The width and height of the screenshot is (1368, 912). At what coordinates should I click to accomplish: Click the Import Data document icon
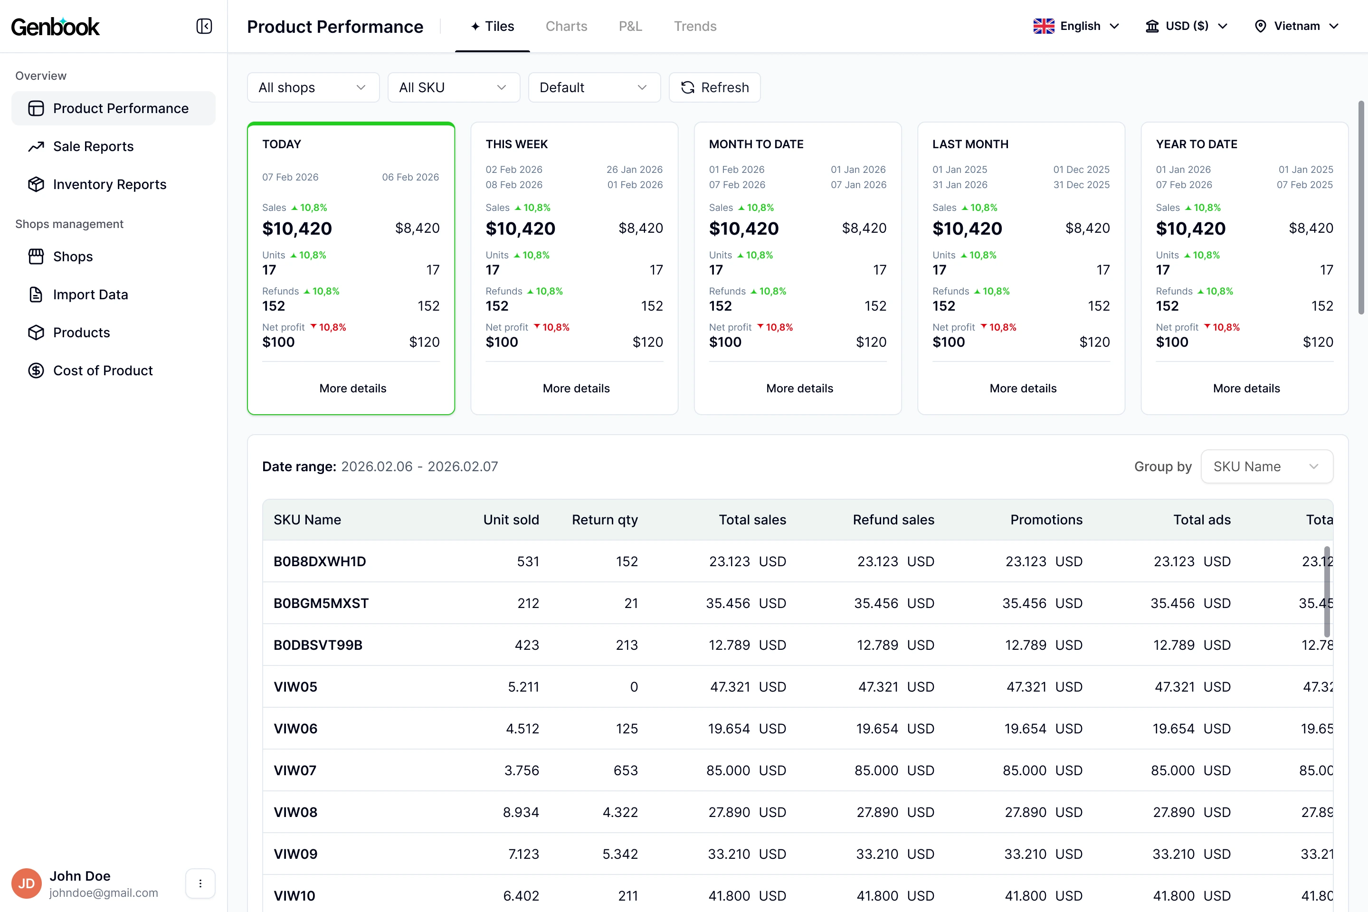[x=36, y=295]
